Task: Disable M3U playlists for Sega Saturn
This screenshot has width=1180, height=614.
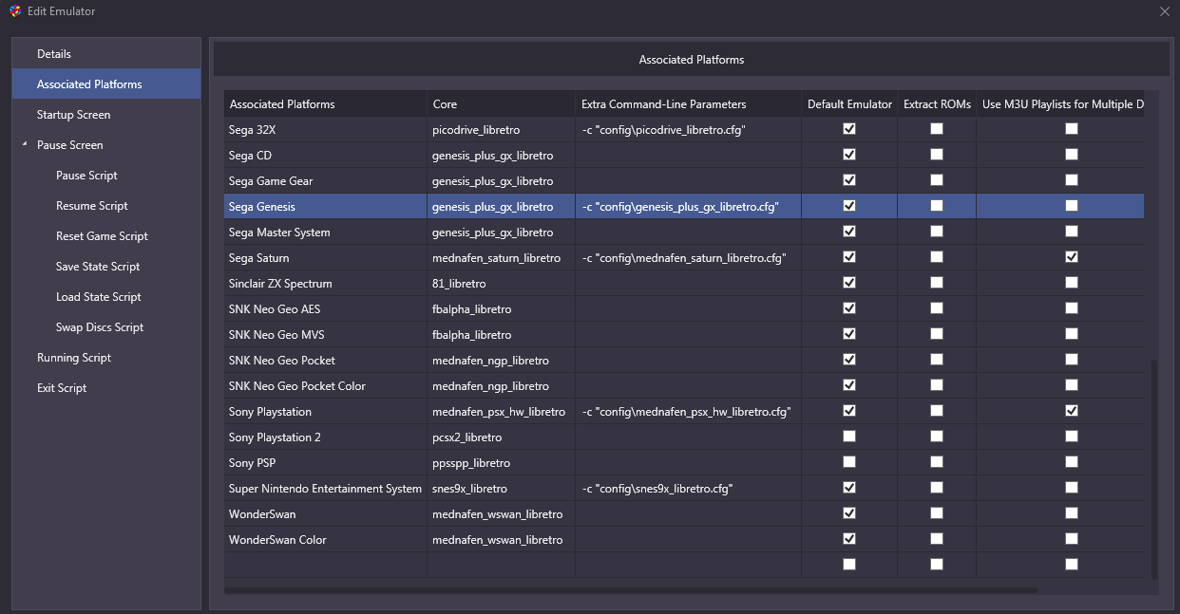Action: point(1072,257)
